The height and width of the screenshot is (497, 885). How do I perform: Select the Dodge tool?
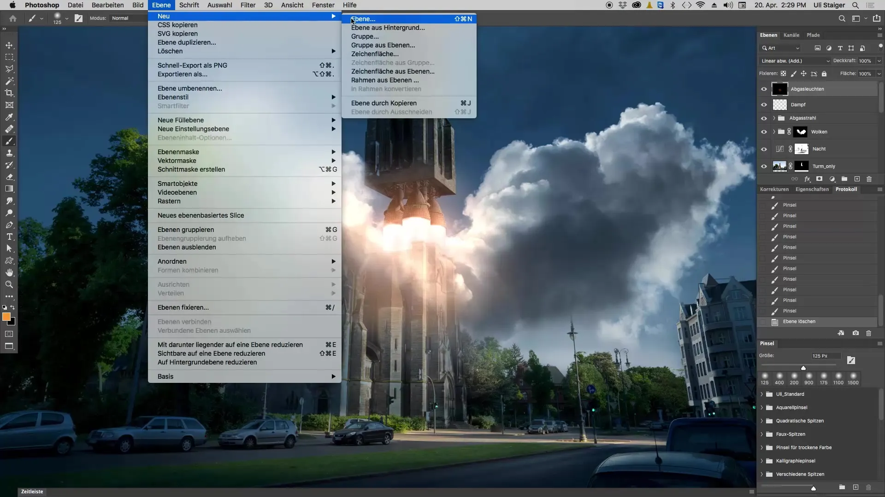coord(9,213)
